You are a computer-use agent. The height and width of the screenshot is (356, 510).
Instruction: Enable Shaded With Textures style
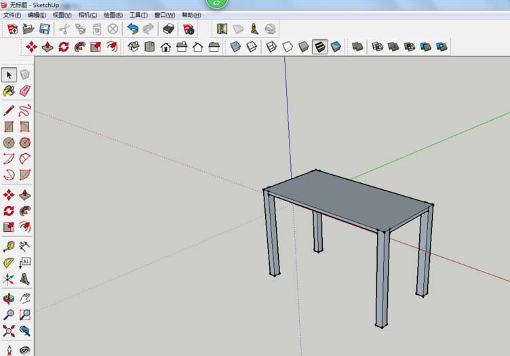tap(319, 47)
